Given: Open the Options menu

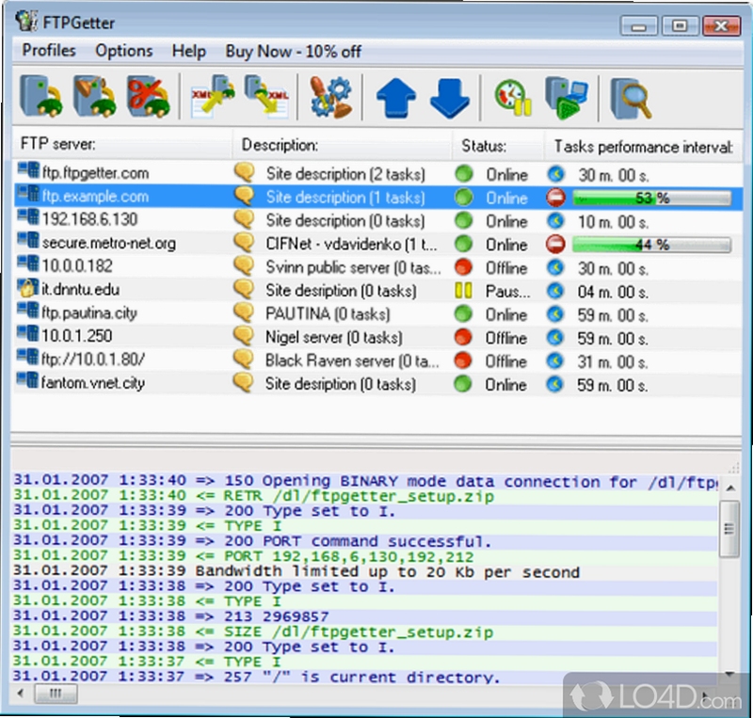Looking at the screenshot, I should pos(124,51).
